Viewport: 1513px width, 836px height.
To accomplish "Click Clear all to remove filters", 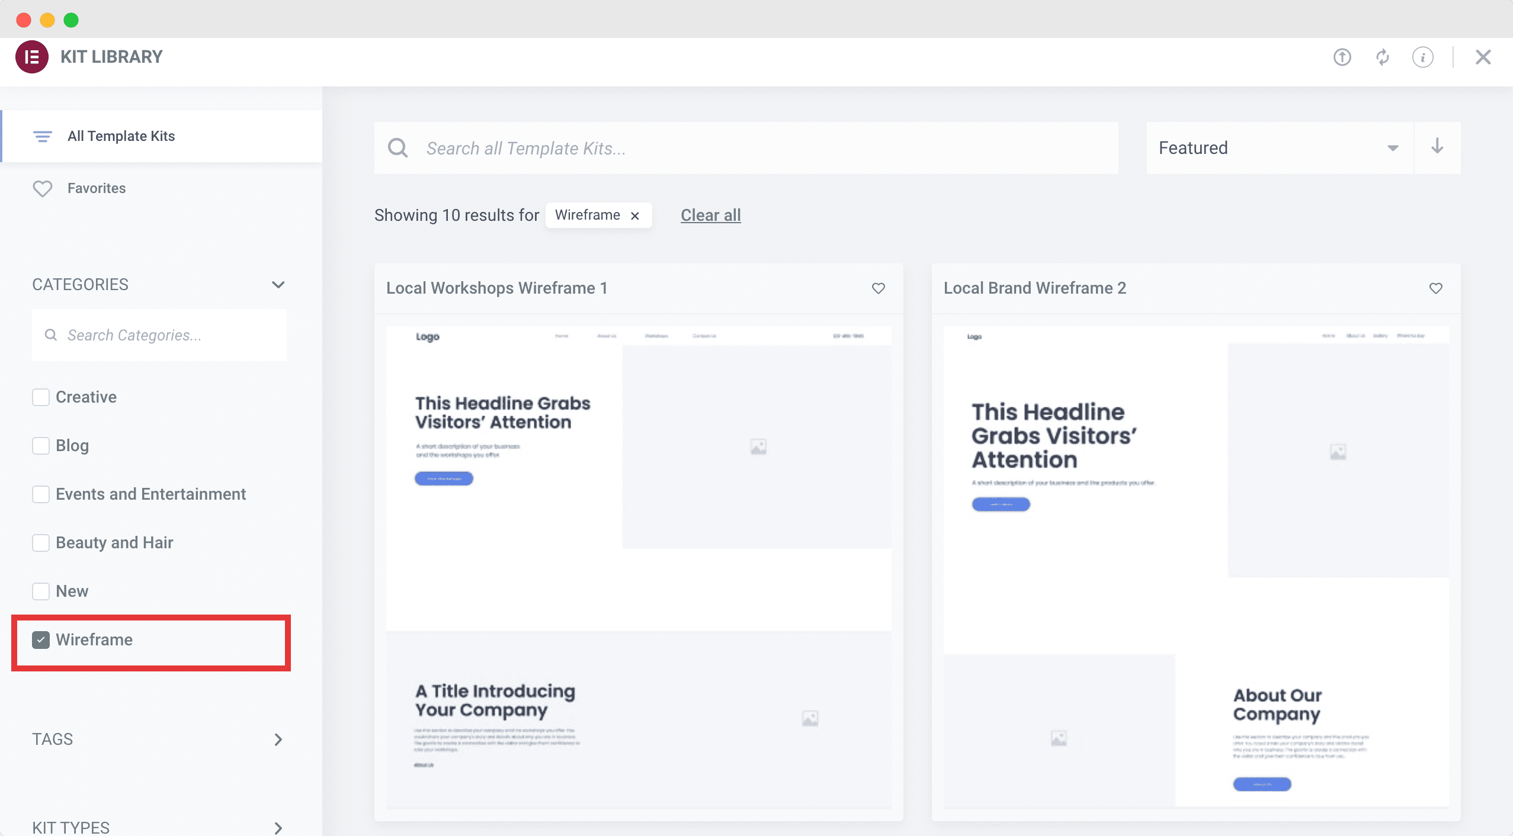I will (x=711, y=214).
